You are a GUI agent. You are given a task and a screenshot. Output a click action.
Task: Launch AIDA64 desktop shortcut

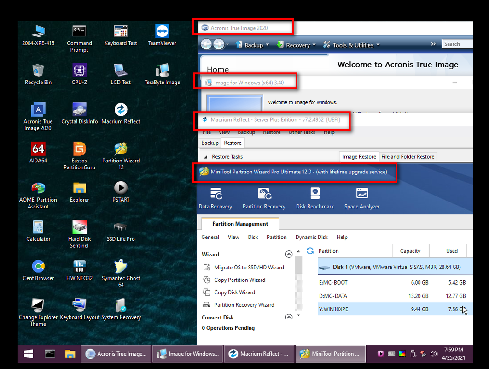(38, 153)
